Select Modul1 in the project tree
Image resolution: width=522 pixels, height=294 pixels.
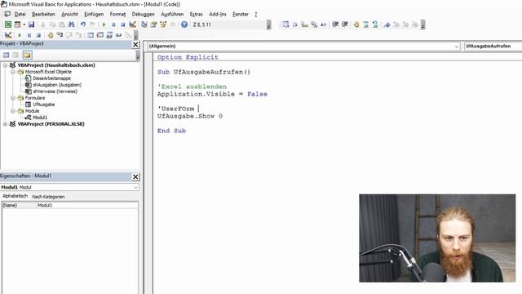coord(40,118)
